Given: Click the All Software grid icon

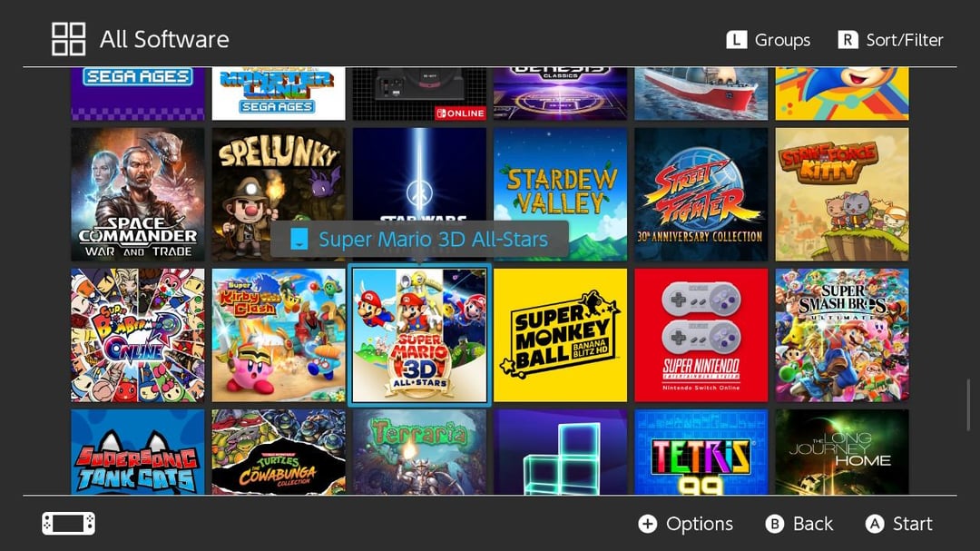Looking at the screenshot, I should 68,39.
